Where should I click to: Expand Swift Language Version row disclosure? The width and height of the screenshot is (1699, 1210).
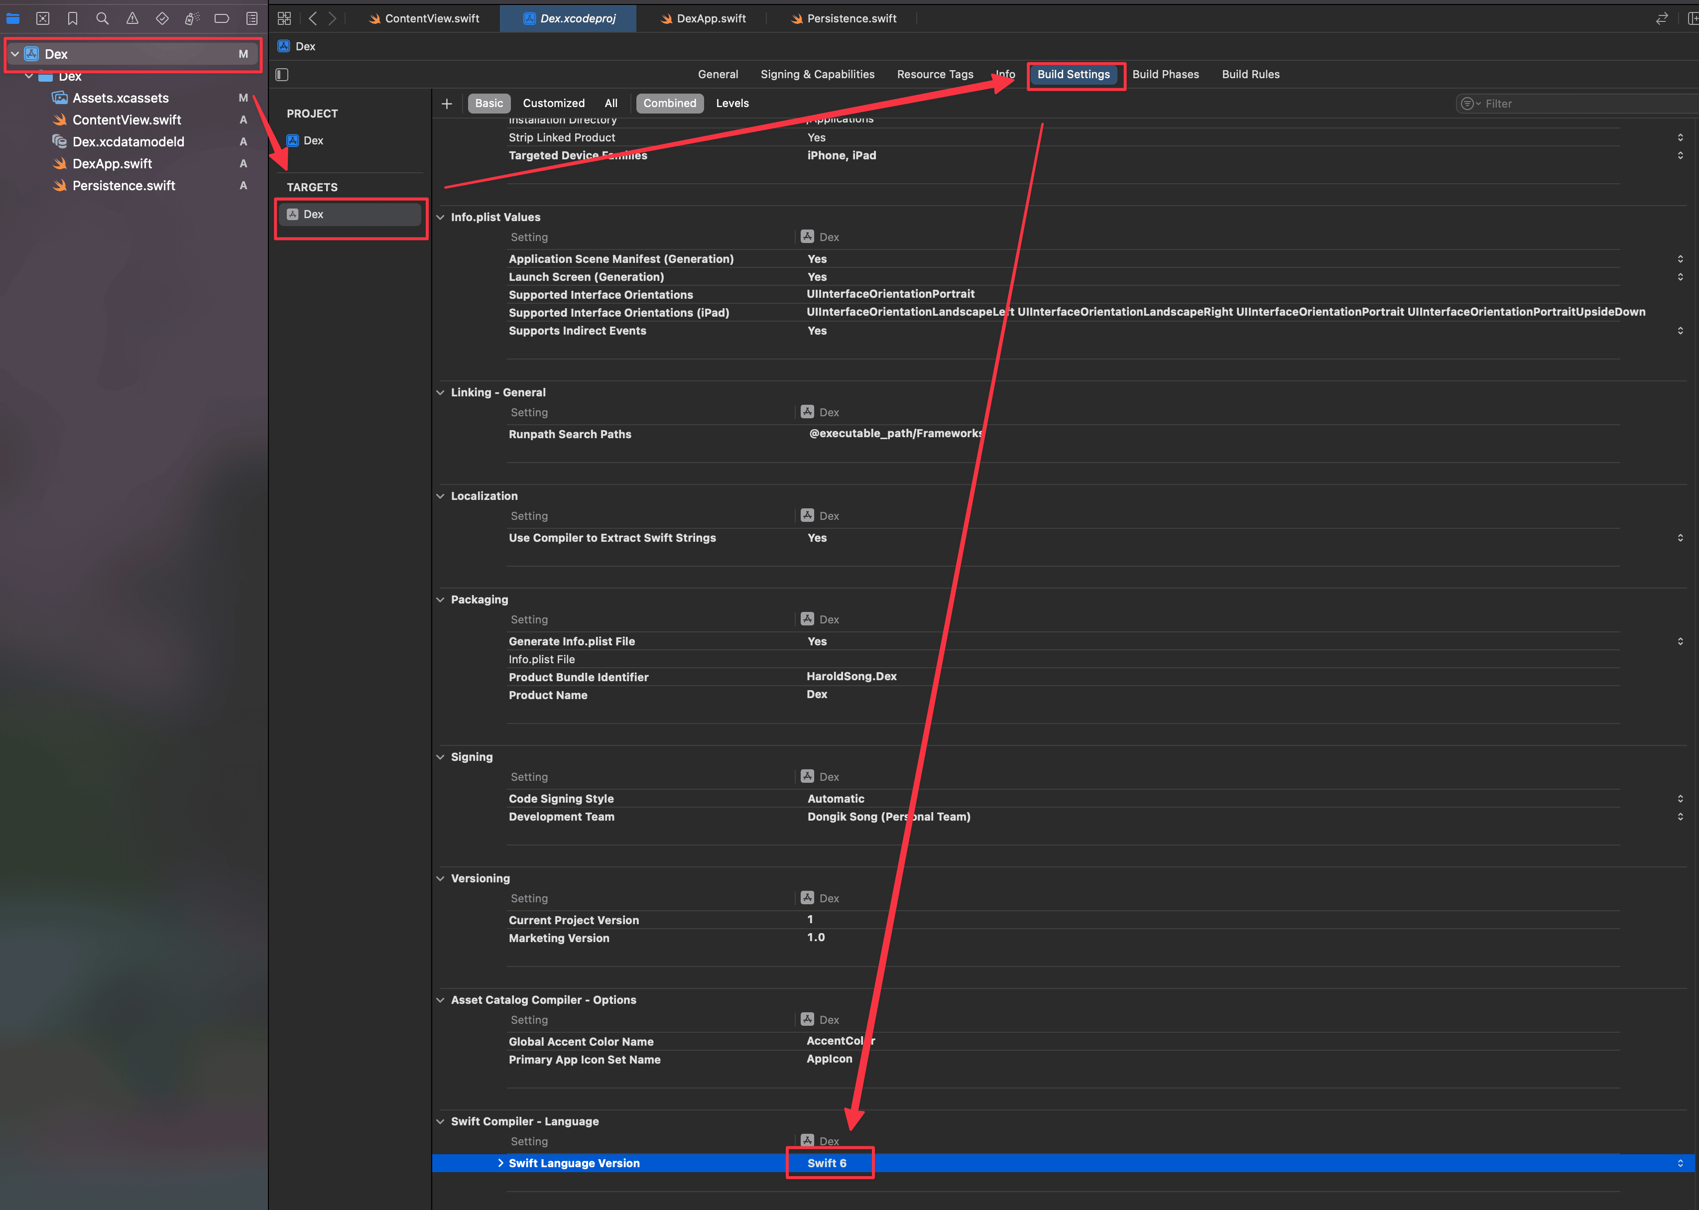coord(500,1163)
